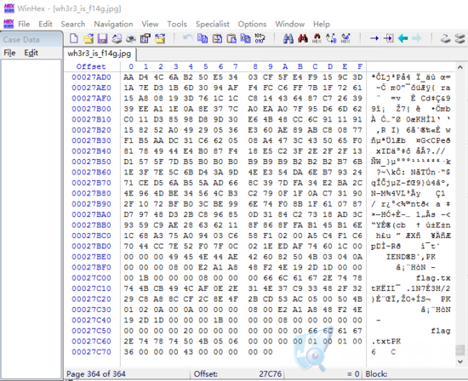Click the Copy block icon
The image size is (468, 381).
(203, 38)
